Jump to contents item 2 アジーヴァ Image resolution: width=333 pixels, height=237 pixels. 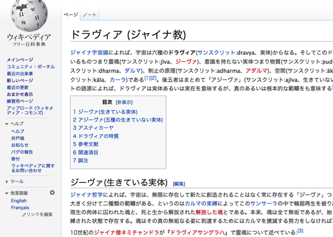(118, 120)
